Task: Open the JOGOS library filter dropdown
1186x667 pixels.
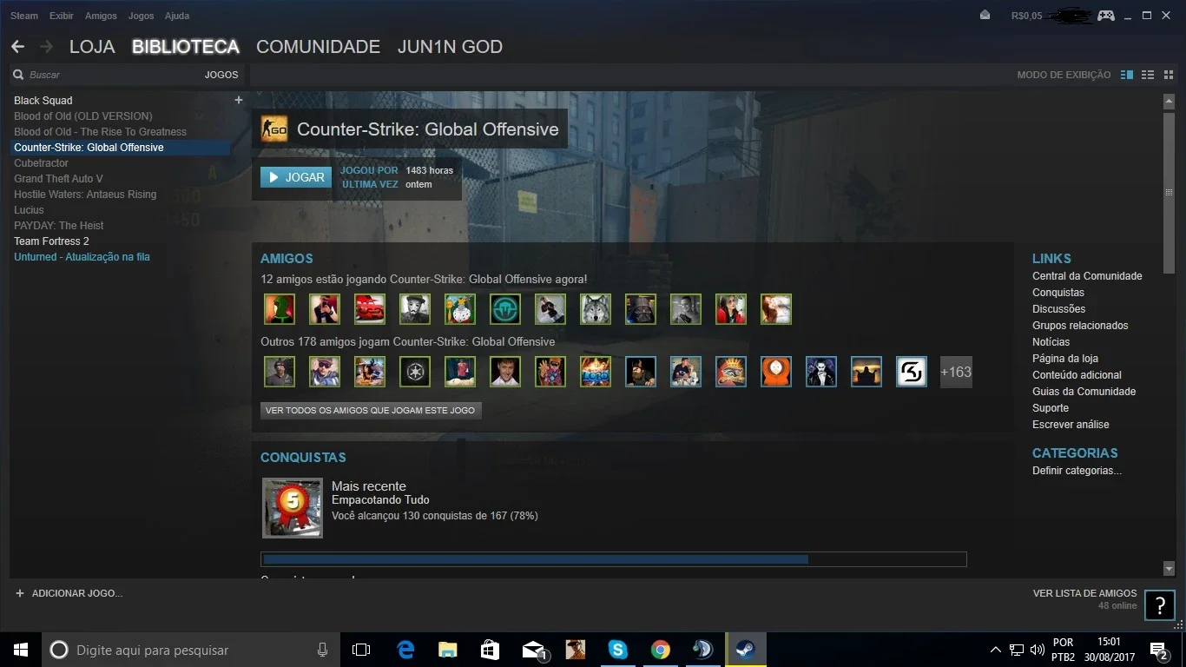Action: click(x=221, y=75)
